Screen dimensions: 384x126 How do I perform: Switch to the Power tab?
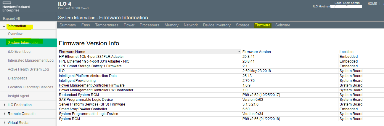pyautogui.click(x=129, y=25)
